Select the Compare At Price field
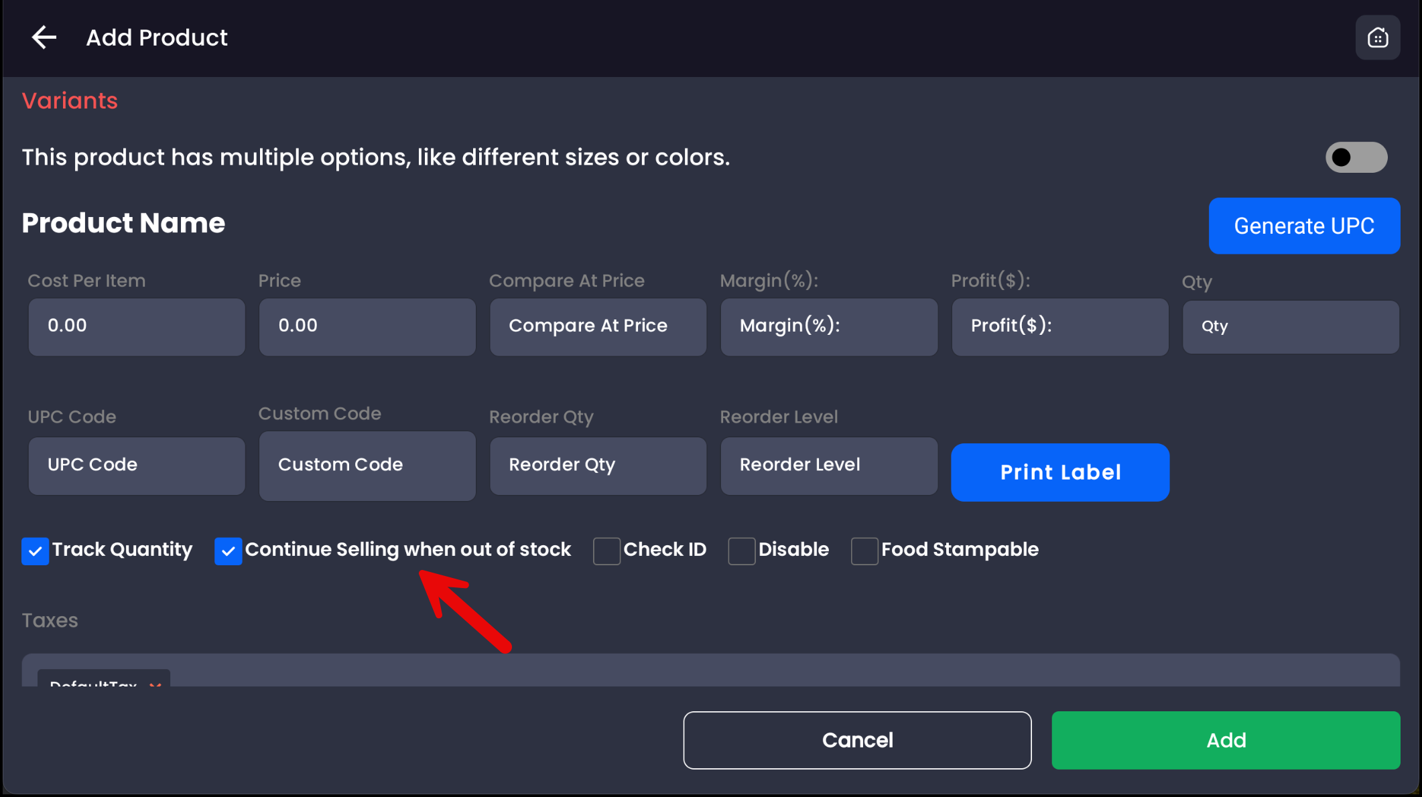The image size is (1422, 797). pyautogui.click(x=598, y=326)
